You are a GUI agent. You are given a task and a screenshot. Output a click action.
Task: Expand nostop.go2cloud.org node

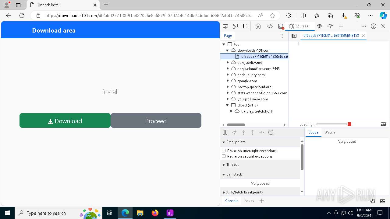coord(227,87)
